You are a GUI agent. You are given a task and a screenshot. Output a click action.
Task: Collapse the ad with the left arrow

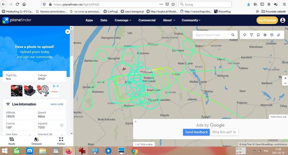tap(136, 122)
